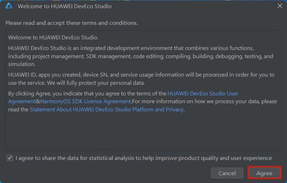The width and height of the screenshot is (287, 183).
Task: Open the Statement About Platform and Privacy link
Action: tap(107, 109)
